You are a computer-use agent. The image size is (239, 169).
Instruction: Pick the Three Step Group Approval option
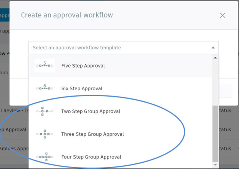pos(120,134)
